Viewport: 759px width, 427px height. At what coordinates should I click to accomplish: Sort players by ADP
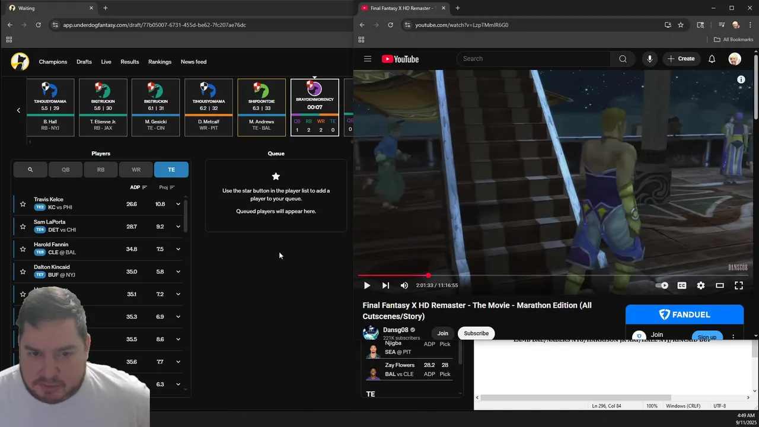point(138,187)
